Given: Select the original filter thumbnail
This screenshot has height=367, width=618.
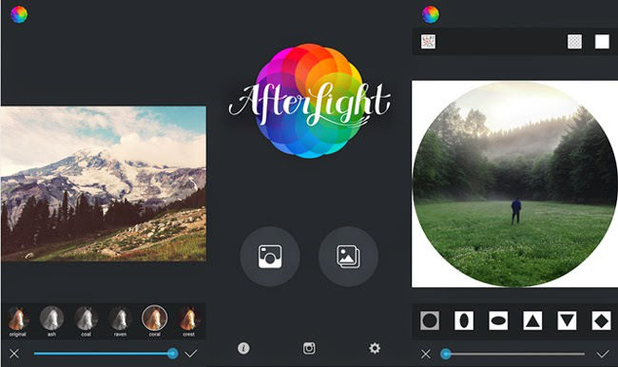Looking at the screenshot, I should (17, 321).
